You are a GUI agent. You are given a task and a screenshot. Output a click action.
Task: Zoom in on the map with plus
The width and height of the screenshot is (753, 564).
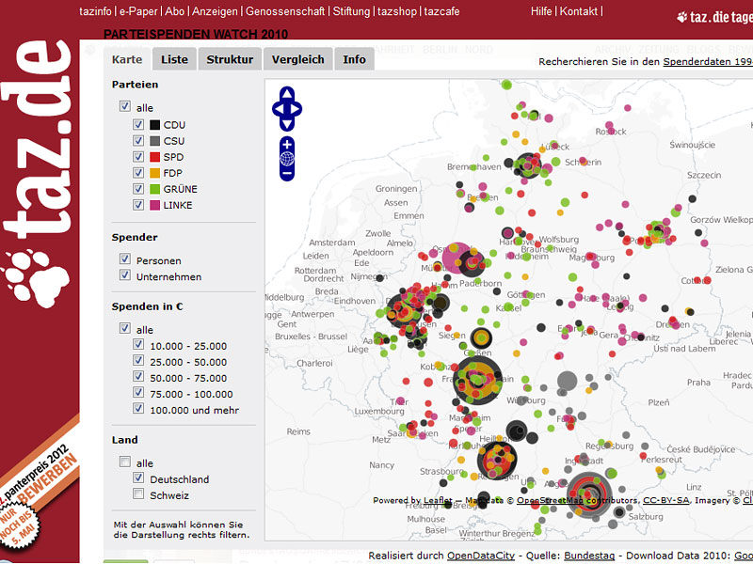pos(287,144)
